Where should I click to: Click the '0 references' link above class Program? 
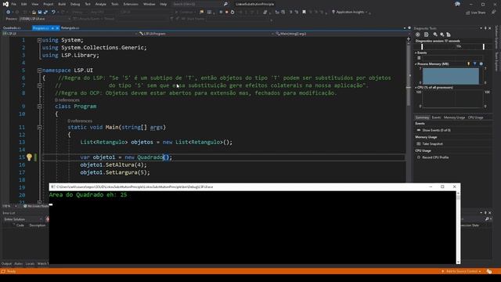tap(67, 100)
